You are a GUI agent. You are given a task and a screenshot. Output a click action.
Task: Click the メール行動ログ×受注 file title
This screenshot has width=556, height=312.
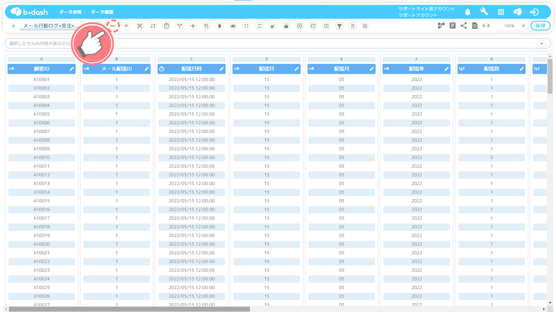pyautogui.click(x=51, y=26)
